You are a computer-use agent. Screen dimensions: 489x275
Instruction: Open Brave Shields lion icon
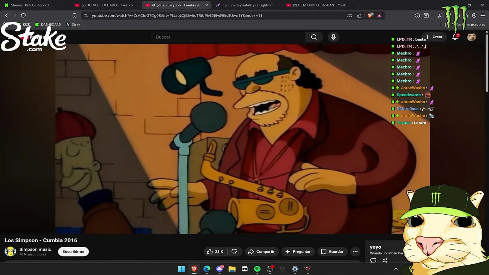click(370, 15)
